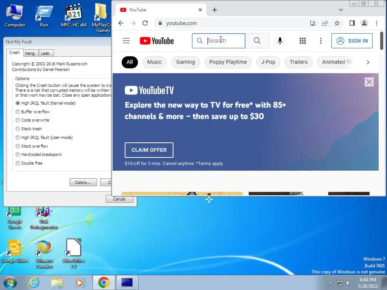Select High IRQL fault (User-mode) option

[44, 137]
